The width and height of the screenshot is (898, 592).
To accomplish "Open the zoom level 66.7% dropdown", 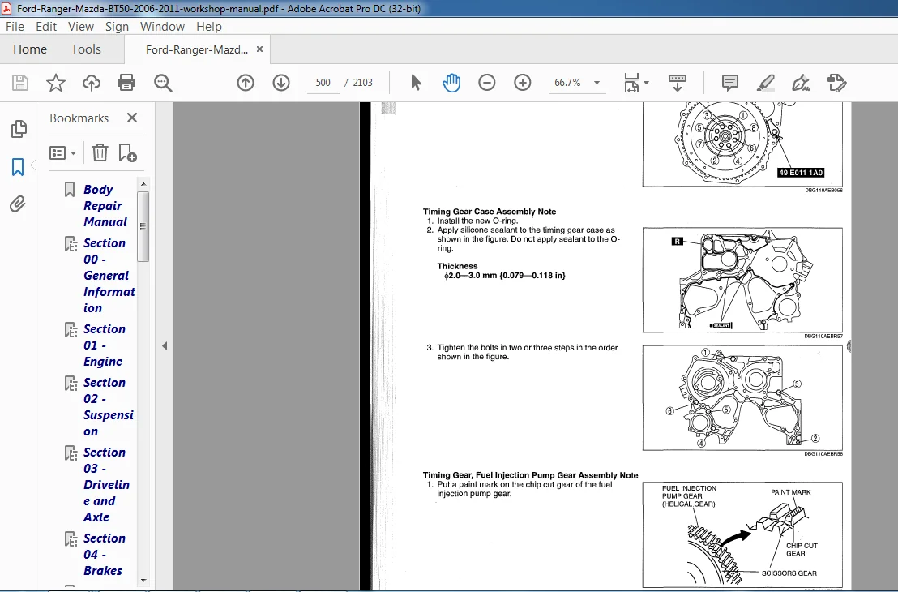I will 597,83.
